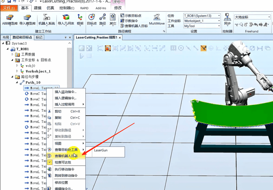
Task: Save the station with the disk icon
Action: pyautogui.click(x=9, y=1)
